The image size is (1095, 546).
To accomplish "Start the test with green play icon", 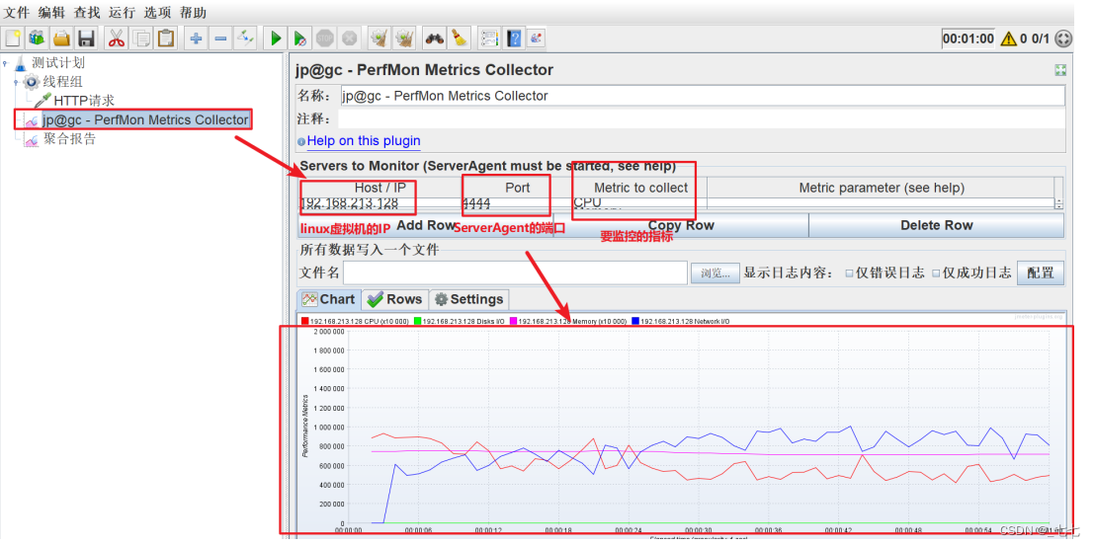I will [276, 38].
